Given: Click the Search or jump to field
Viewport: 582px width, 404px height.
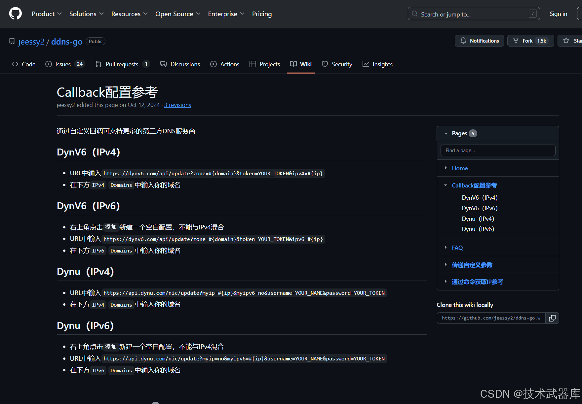Looking at the screenshot, I should 474,14.
